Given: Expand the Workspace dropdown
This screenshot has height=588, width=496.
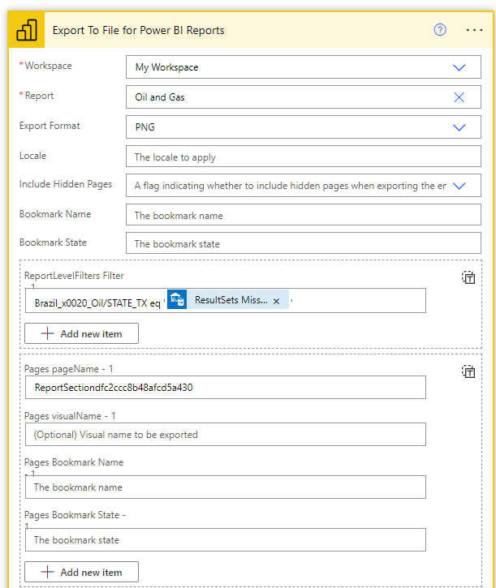Looking at the screenshot, I should [459, 67].
